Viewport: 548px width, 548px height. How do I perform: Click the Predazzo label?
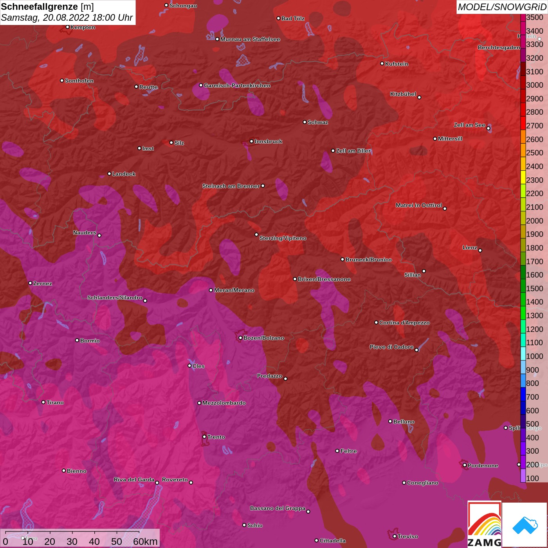coord(269,376)
